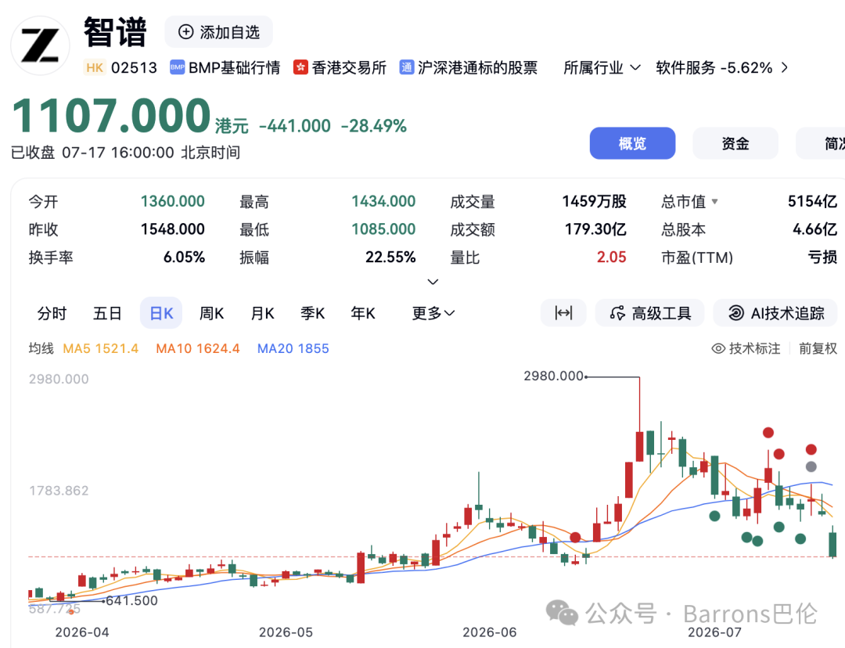Add stock via 添加自选 button

coord(218,32)
